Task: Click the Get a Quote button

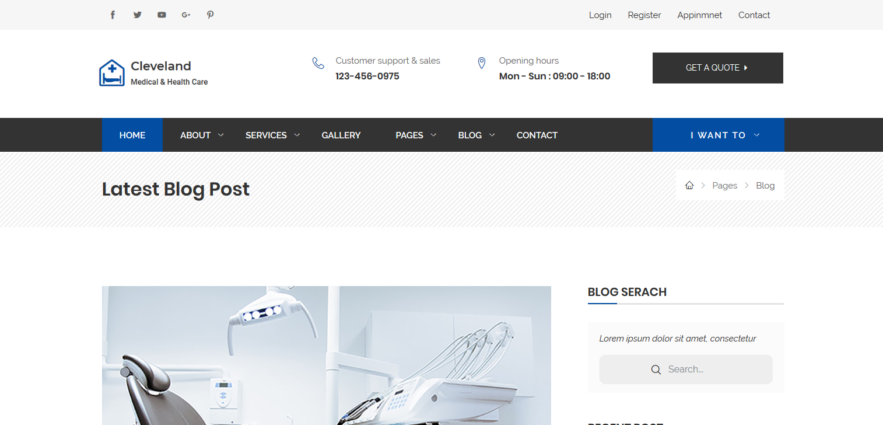Action: [x=718, y=68]
